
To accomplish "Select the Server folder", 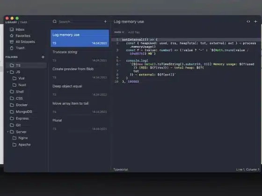I will coord(18,132).
